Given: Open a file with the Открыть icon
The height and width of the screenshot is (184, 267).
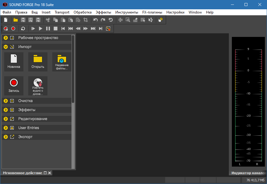Looking at the screenshot, I should click(x=38, y=62).
